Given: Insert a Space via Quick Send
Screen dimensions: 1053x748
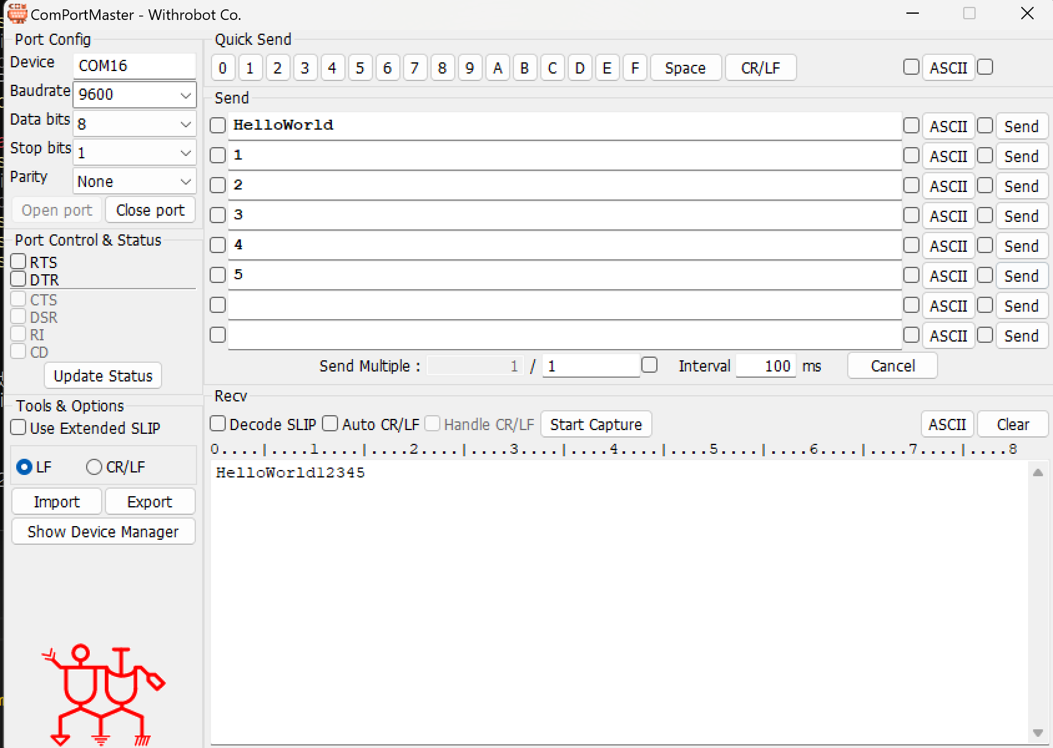Looking at the screenshot, I should point(686,68).
